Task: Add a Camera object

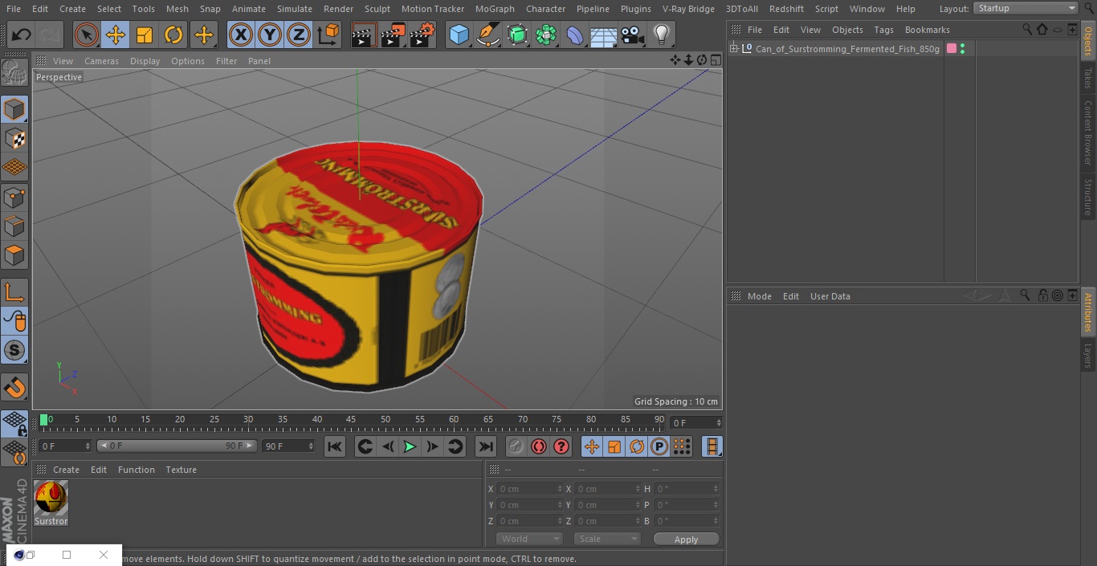Action: pyautogui.click(x=632, y=35)
